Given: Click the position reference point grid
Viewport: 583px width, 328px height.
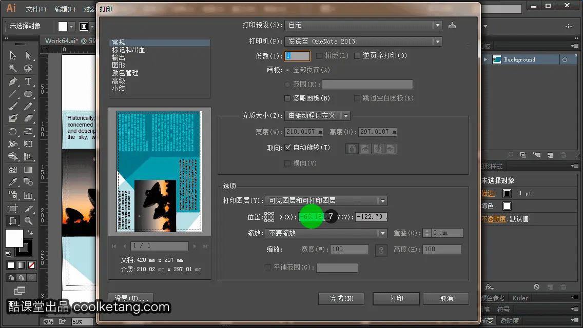Looking at the screenshot, I should 269,217.
